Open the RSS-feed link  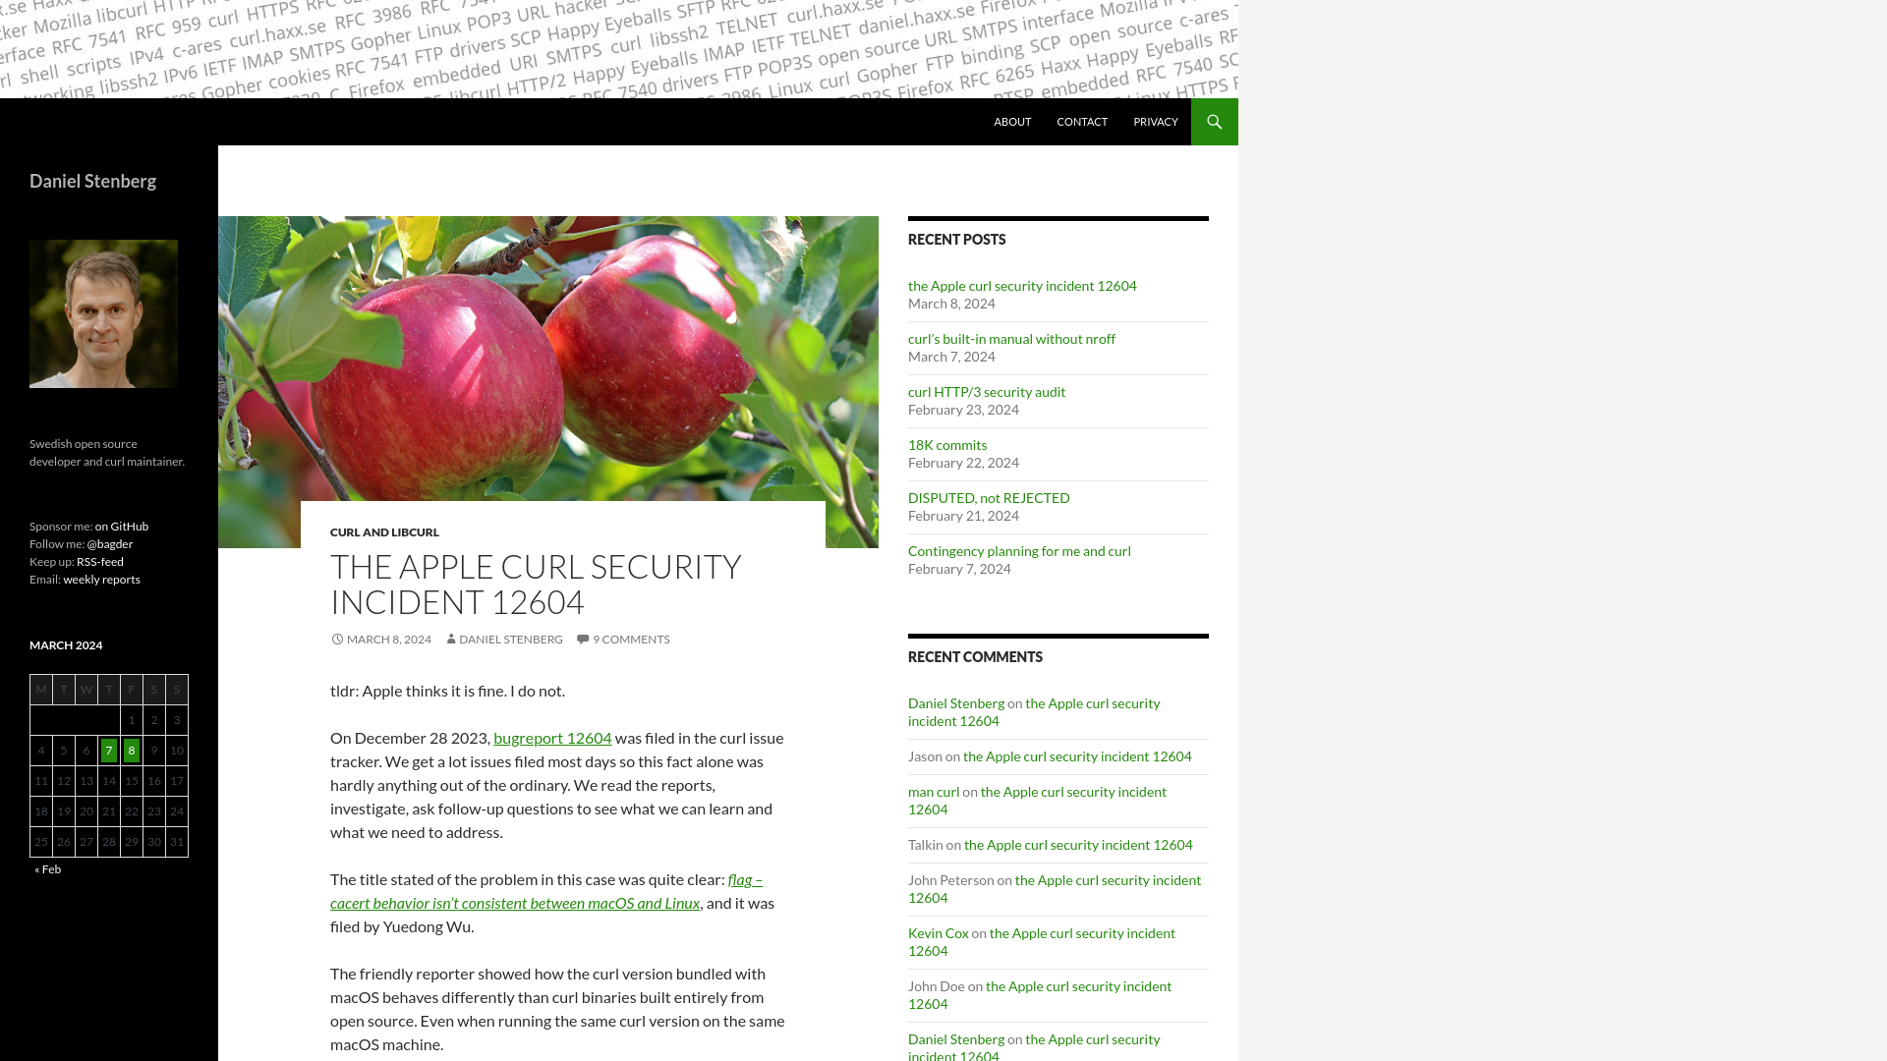click(100, 561)
